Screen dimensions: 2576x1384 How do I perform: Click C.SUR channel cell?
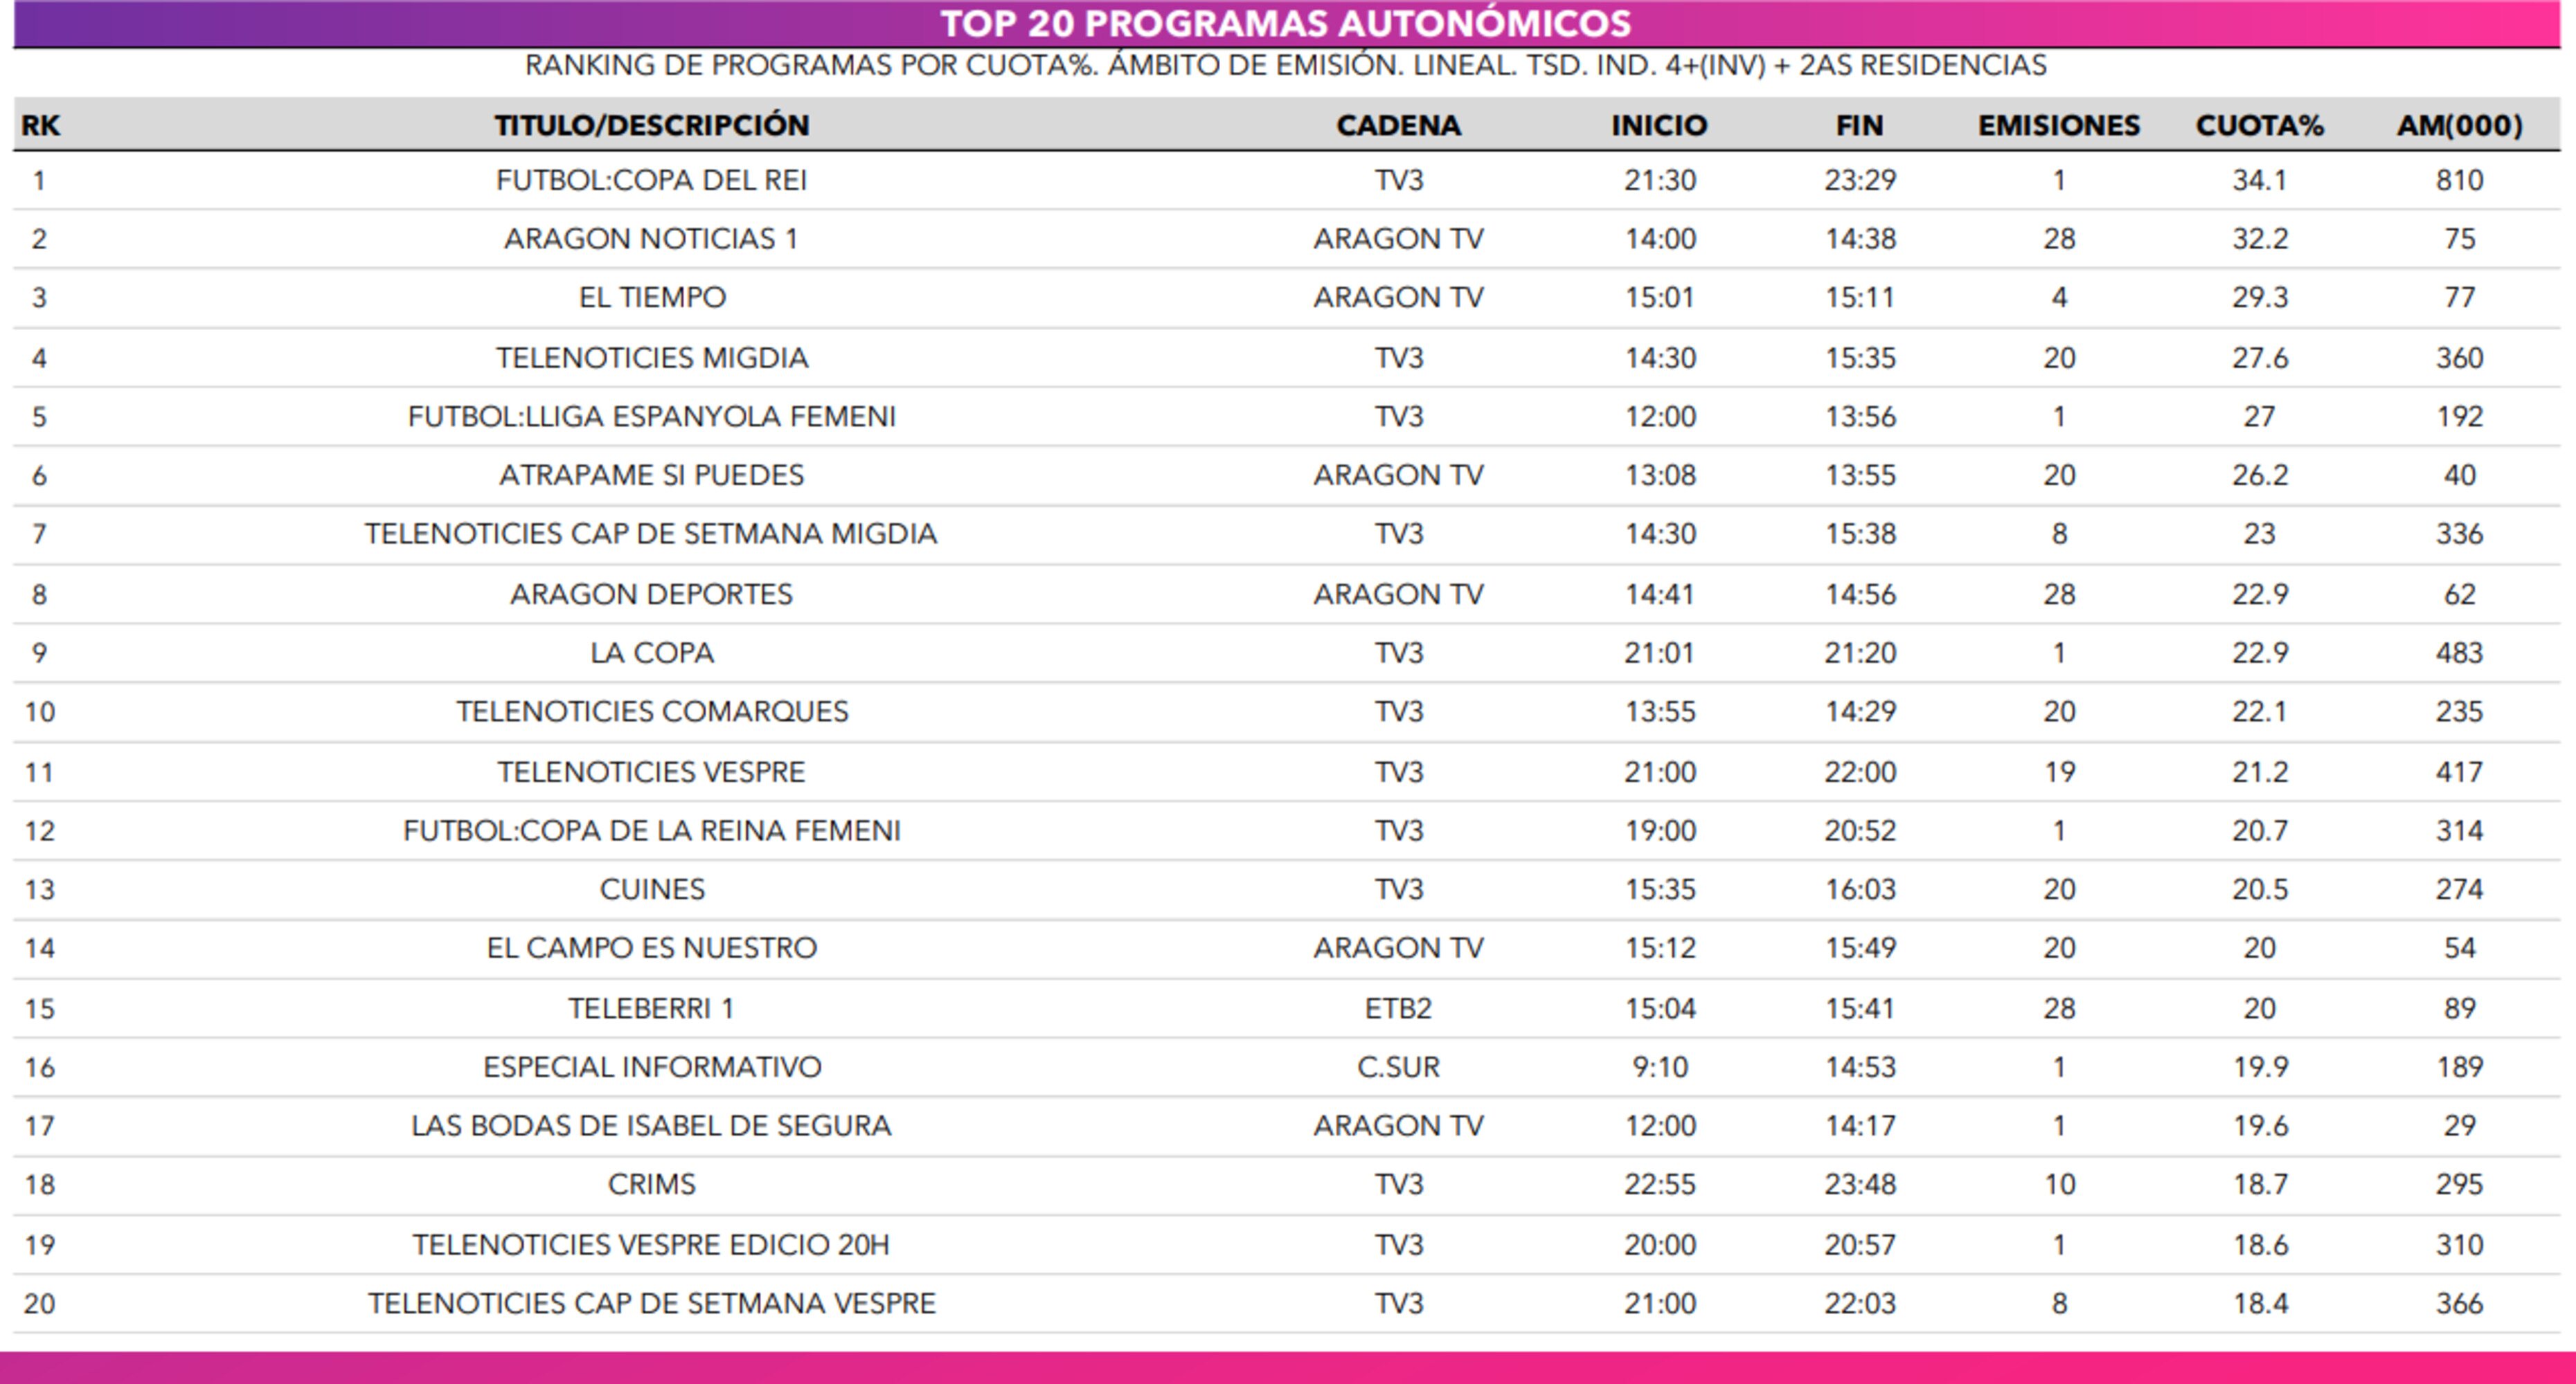1398,1067
